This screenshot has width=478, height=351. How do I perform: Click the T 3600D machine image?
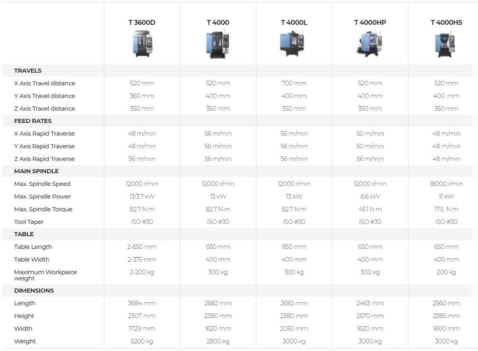click(142, 43)
